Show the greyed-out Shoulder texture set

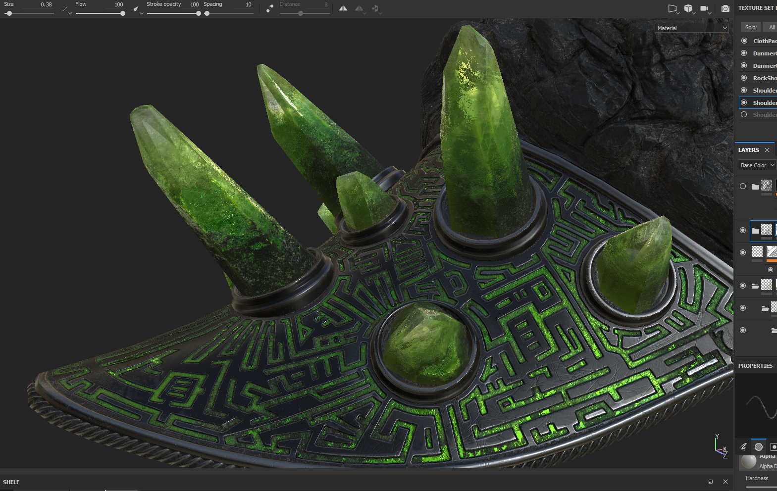[744, 114]
